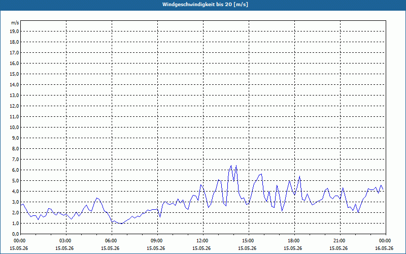The height and width of the screenshot is (254, 406).
Task: Select the '12,0' y-axis value
Action: (x=14, y=106)
